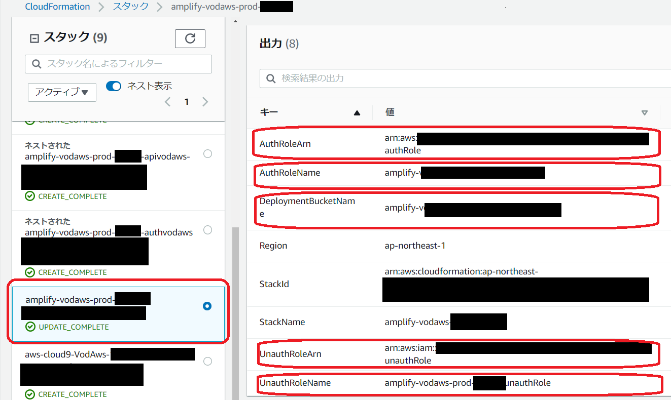Viewport: 671px width, 400px height.
Task: Toggle the ネスト表示 switch
Action: 114,86
